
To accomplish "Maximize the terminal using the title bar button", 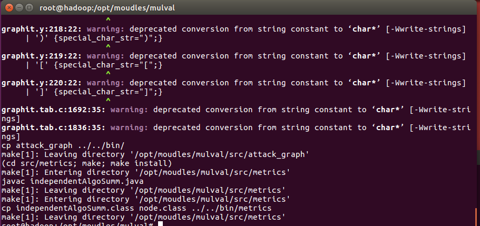I will tap(30, 7).
